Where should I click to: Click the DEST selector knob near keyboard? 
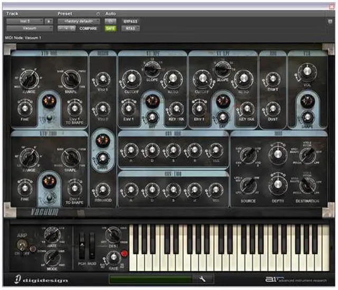click(113, 235)
